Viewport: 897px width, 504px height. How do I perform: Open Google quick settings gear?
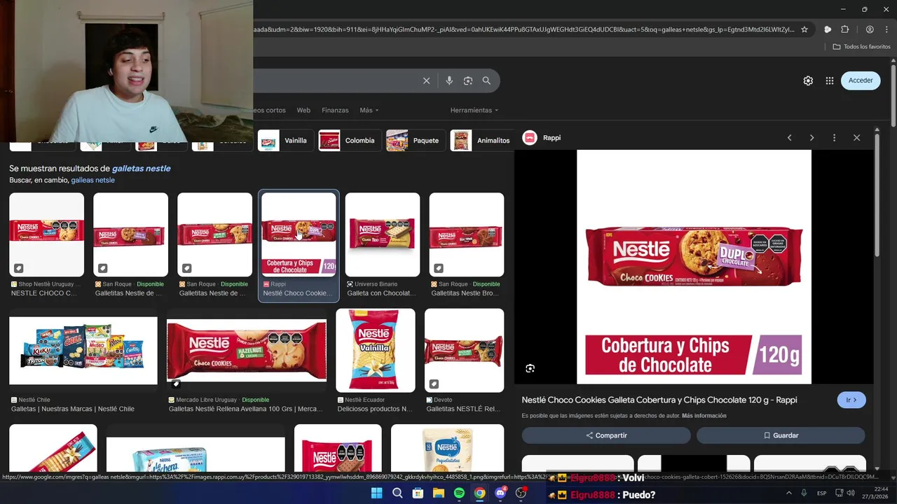click(808, 80)
